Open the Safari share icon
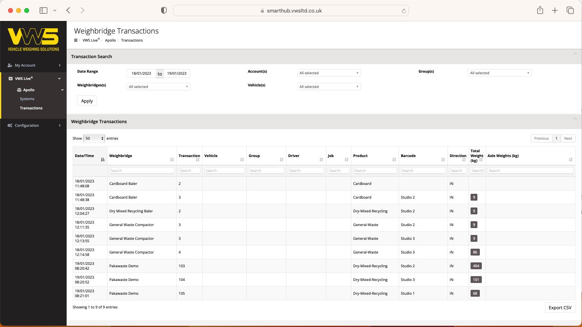Screen dimensions: 582x327 [540, 10]
